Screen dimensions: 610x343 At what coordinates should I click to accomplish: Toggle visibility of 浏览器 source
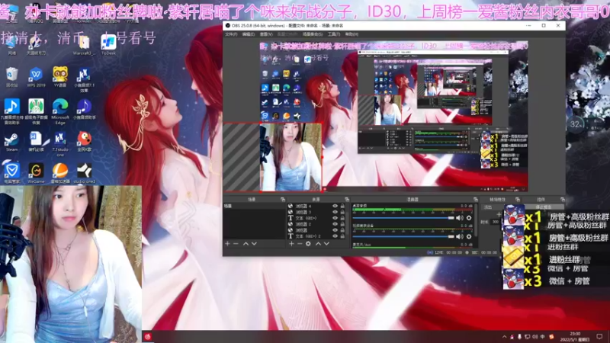click(335, 230)
